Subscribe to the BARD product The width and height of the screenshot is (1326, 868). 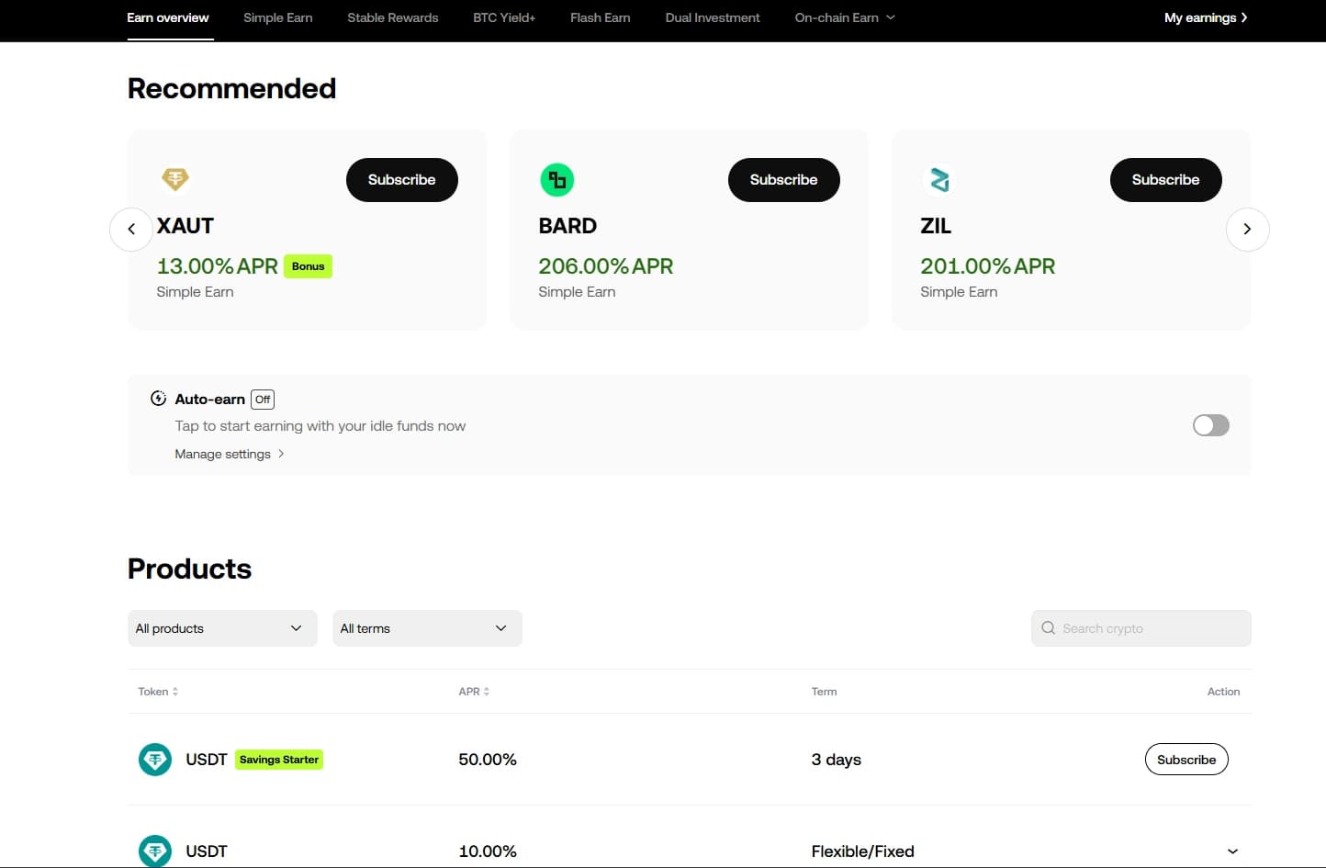coord(783,180)
